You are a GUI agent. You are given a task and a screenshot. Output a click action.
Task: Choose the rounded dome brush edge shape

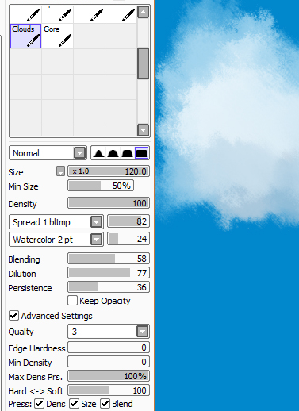pos(113,153)
